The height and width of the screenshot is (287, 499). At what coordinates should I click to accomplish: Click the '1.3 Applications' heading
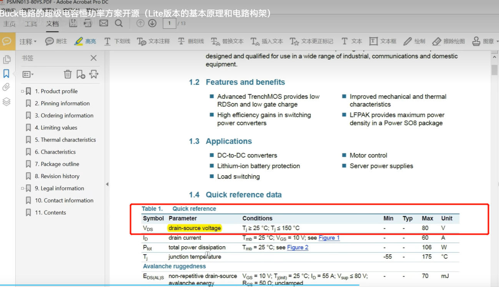click(220, 141)
